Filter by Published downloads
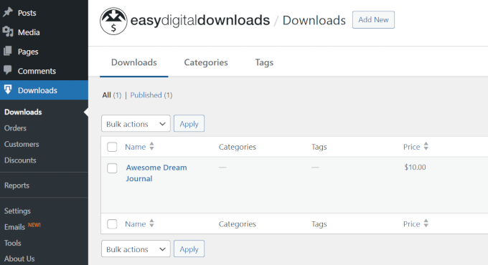The height and width of the screenshot is (265, 488). coord(146,95)
